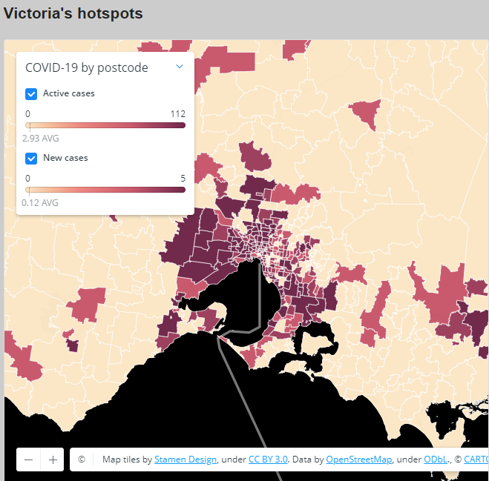Click the Active cases color gradient bar

pyautogui.click(x=105, y=125)
